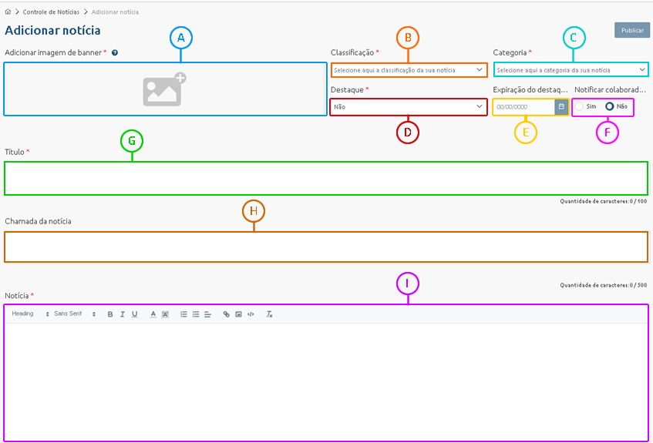Open the Classificação dropdown
Image resolution: width=653 pixels, height=443 pixels.
coord(408,70)
